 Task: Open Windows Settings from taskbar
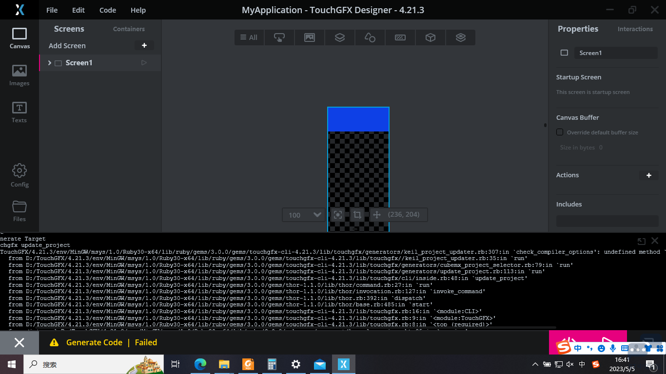click(296, 364)
